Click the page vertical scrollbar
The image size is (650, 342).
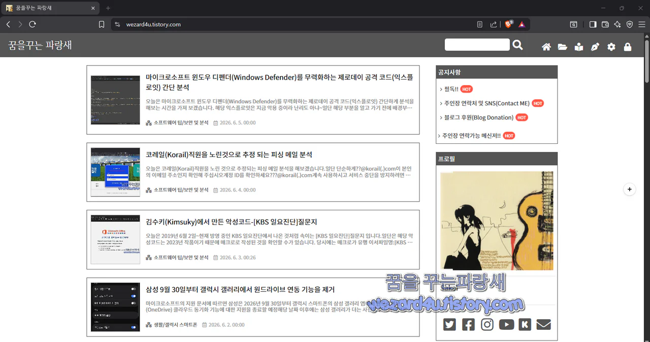coord(647,61)
